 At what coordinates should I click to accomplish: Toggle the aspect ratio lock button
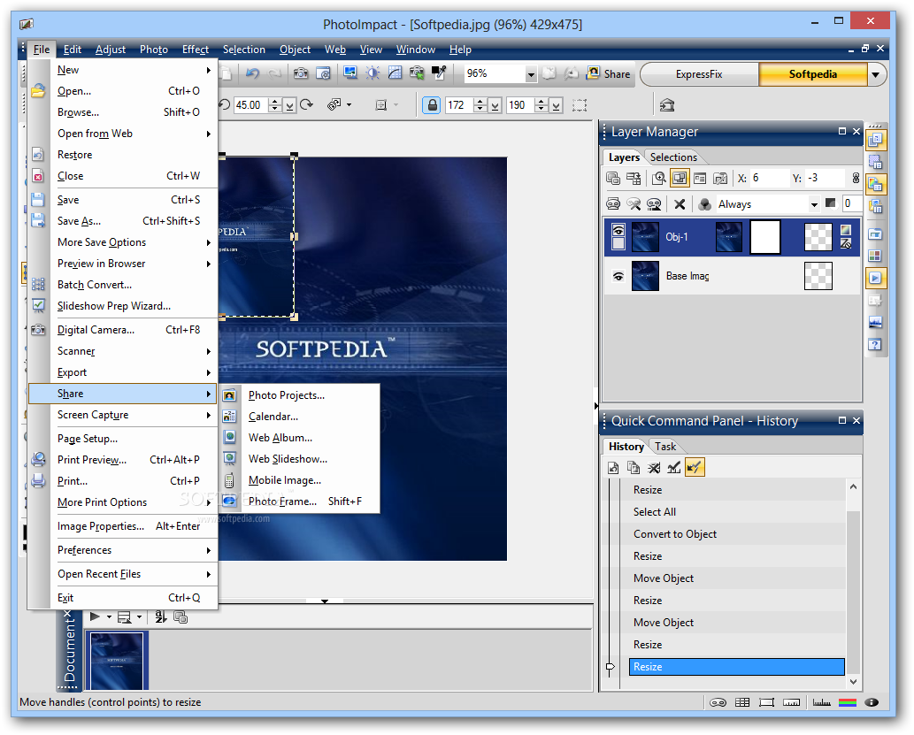pyautogui.click(x=432, y=105)
